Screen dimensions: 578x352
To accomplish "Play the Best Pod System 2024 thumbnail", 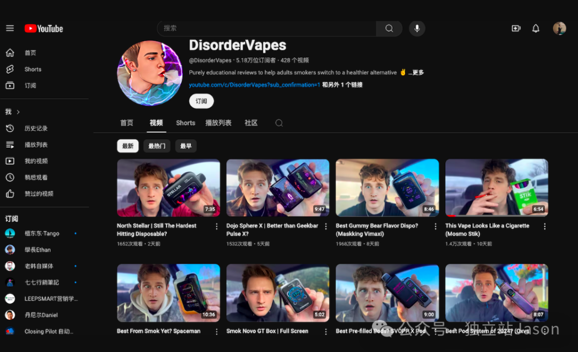I will pyautogui.click(x=497, y=293).
